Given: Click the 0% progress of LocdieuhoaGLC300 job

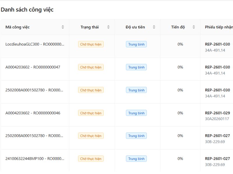Looking at the screenshot, I should (180, 44).
